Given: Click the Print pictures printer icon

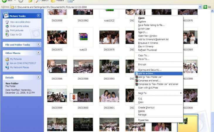Looking at the screenshot, I should [x=7, y=30].
